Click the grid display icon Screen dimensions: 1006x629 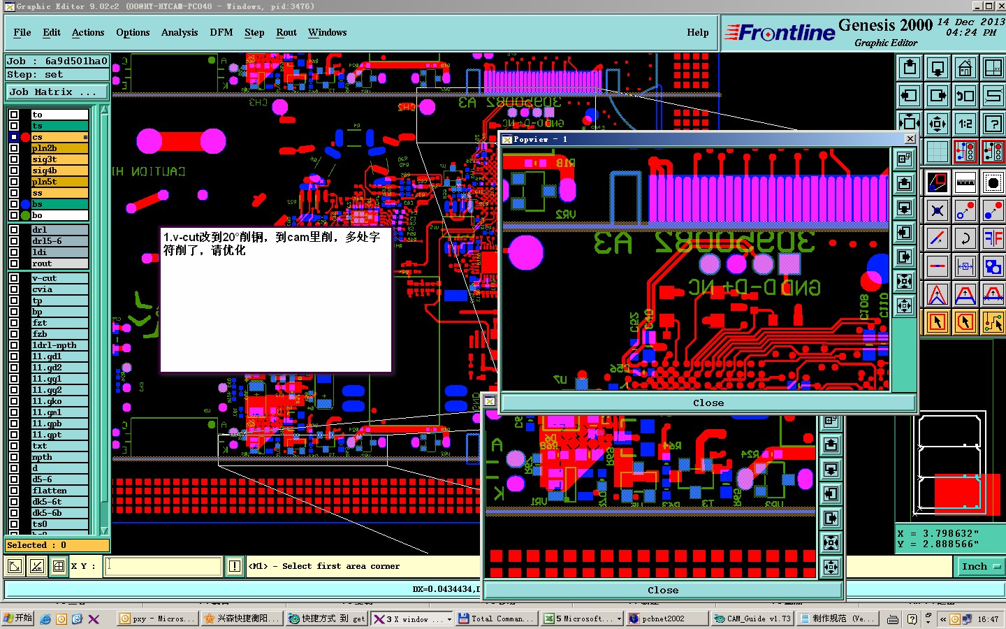(x=938, y=151)
